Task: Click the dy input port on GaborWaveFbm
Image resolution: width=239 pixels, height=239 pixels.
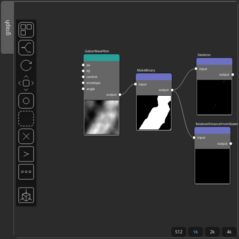Action: point(83,71)
